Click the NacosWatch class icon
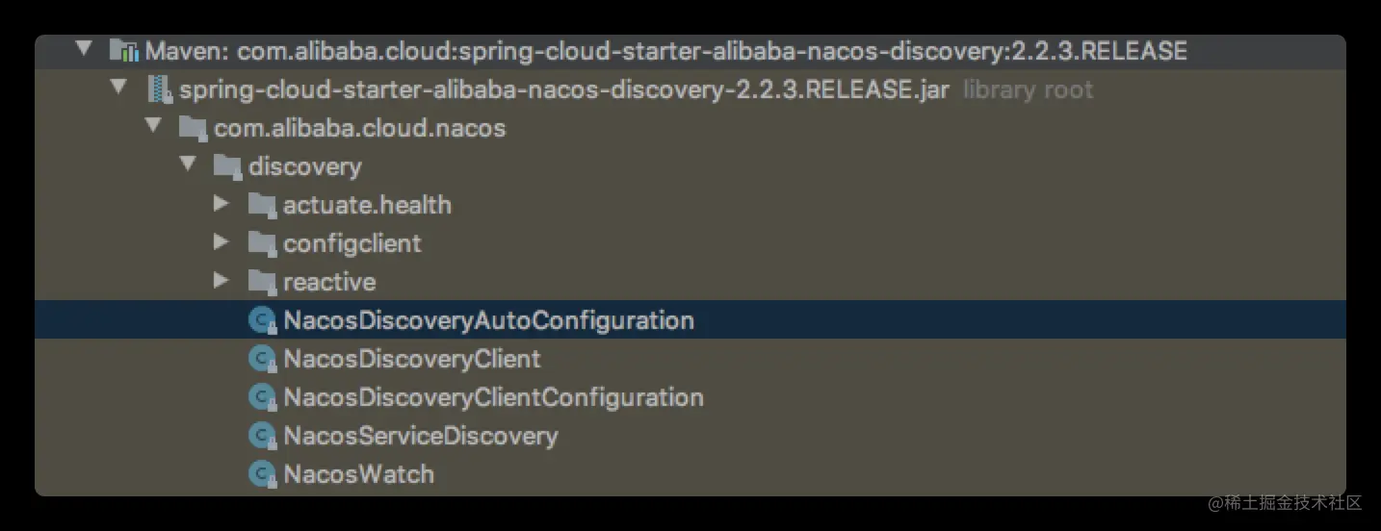 pos(262,474)
